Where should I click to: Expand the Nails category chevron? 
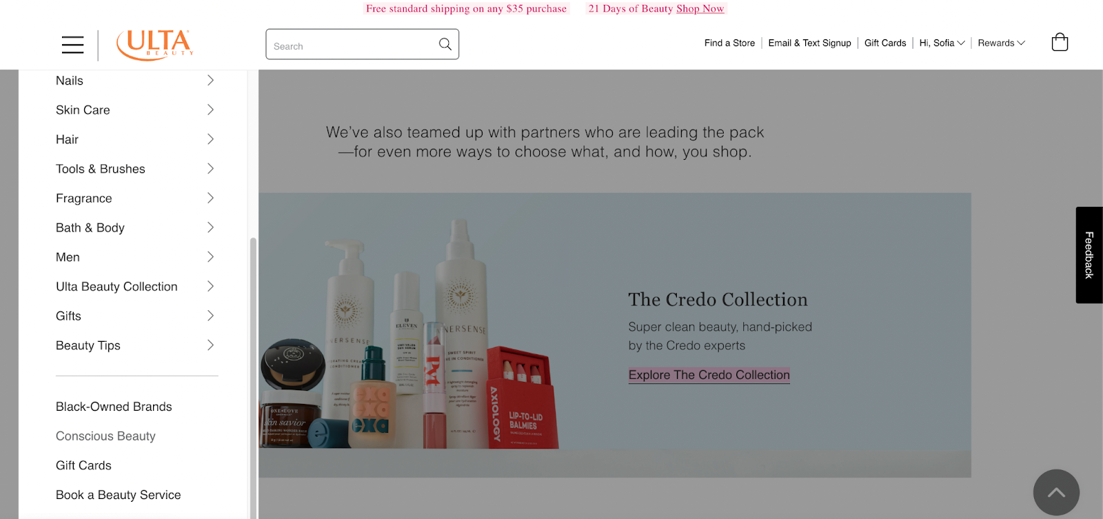pyautogui.click(x=211, y=81)
